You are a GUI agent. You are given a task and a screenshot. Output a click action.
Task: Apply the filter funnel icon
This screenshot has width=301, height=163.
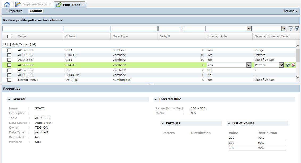290,29
